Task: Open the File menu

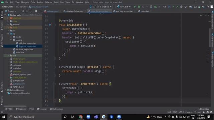Action: coord(7,2)
